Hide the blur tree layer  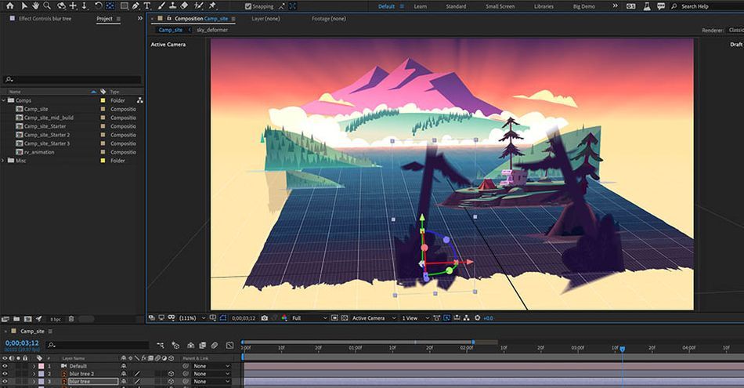point(5,382)
